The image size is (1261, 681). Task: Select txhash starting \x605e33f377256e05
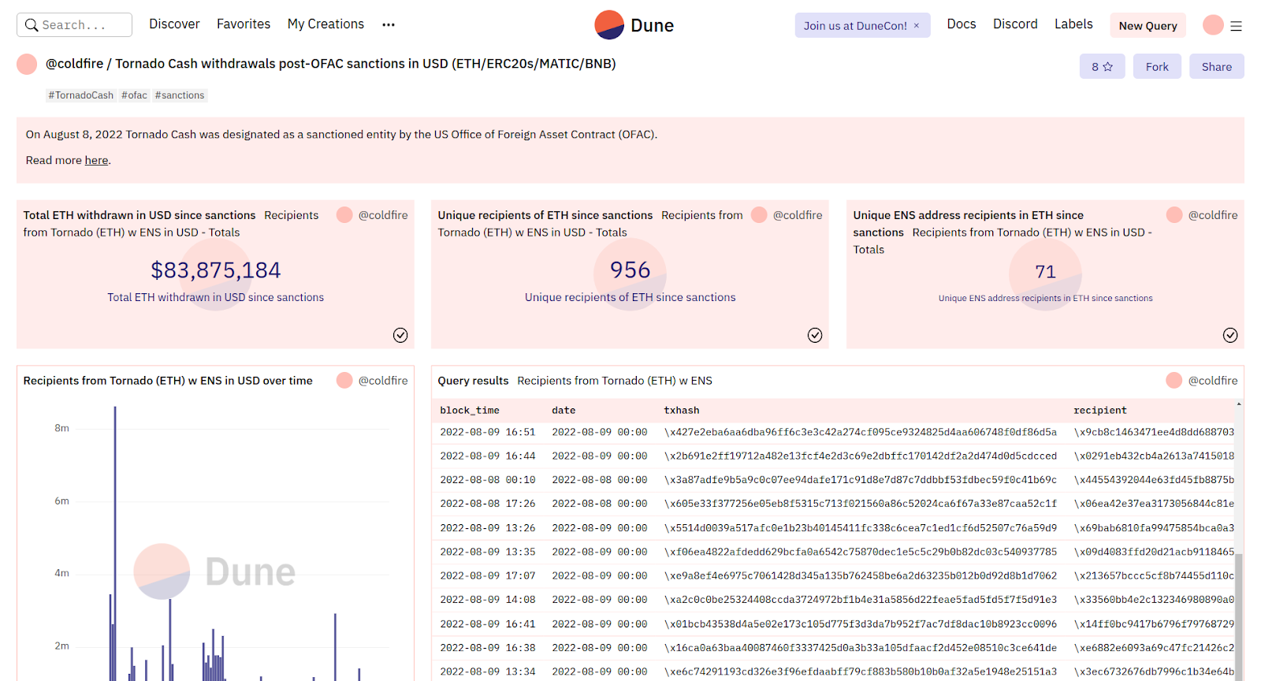point(861,504)
